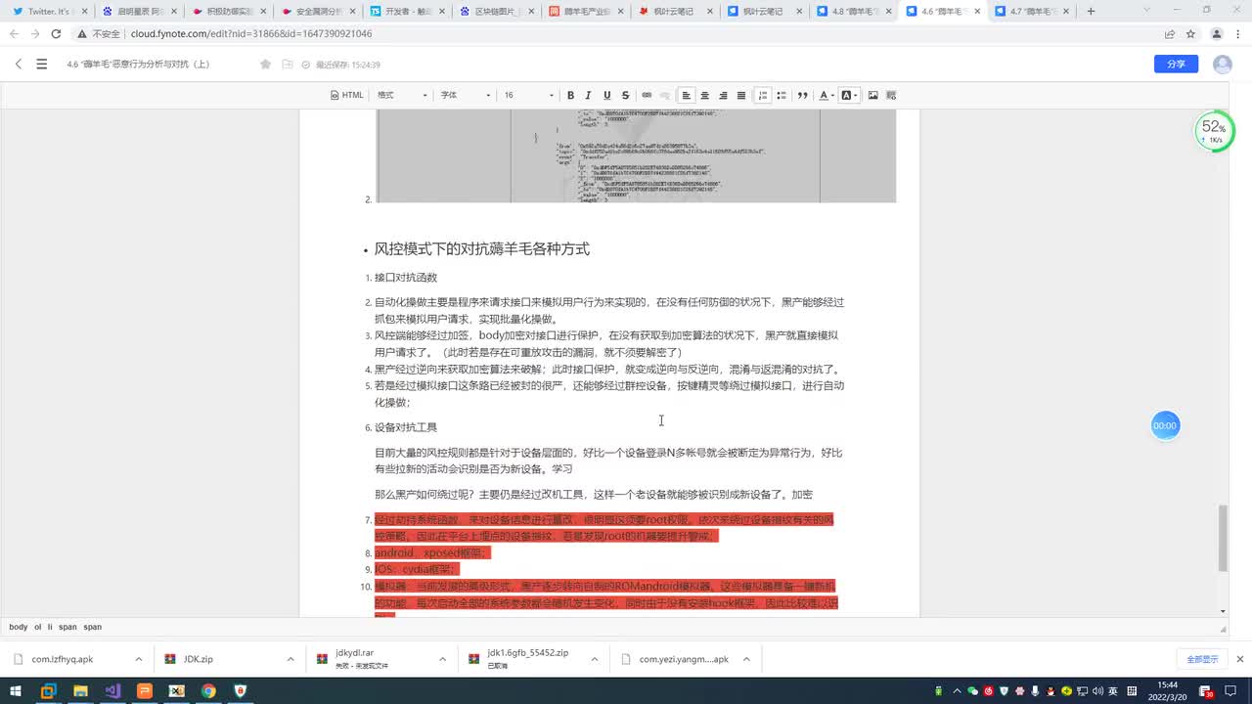This screenshot has width=1252, height=704.
Task: Open the JDK.zip download
Action: point(199,659)
